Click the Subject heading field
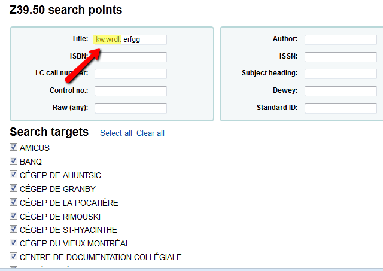The height and width of the screenshot is (271, 383). tap(341, 74)
